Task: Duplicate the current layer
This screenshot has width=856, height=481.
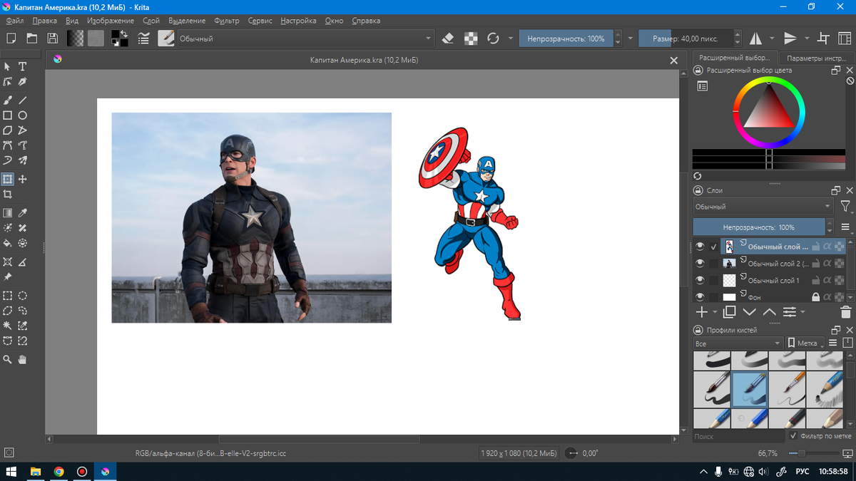Action: [x=729, y=312]
